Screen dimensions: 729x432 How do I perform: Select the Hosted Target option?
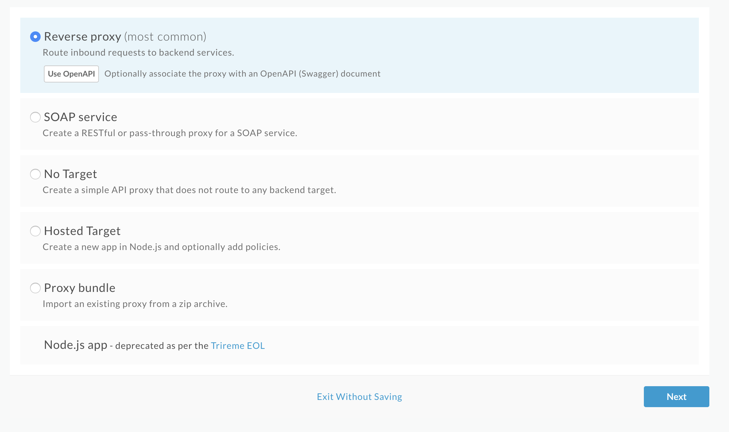[x=35, y=230]
